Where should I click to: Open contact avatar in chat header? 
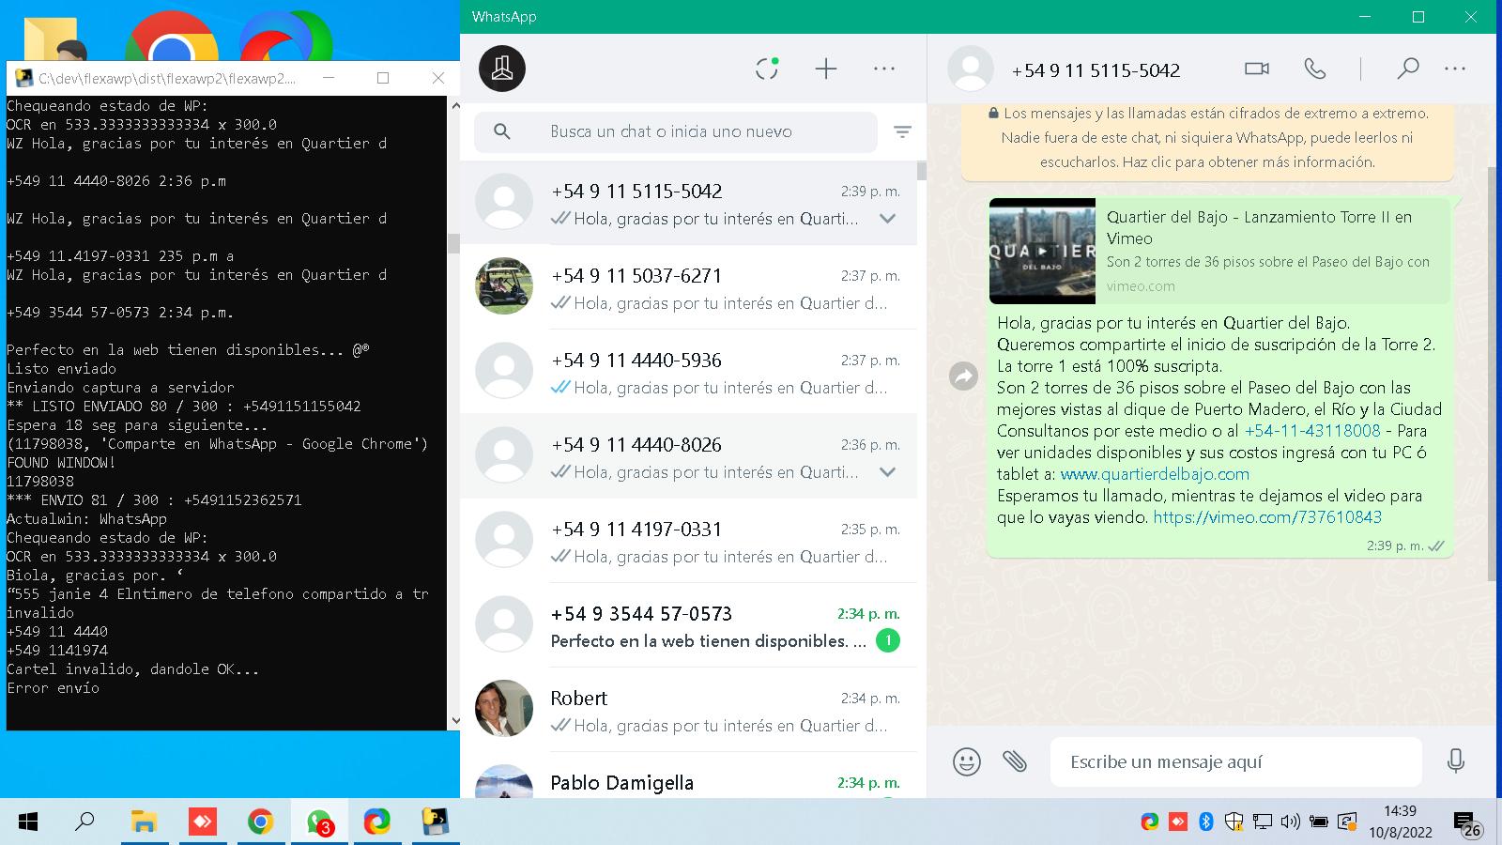[x=971, y=69]
